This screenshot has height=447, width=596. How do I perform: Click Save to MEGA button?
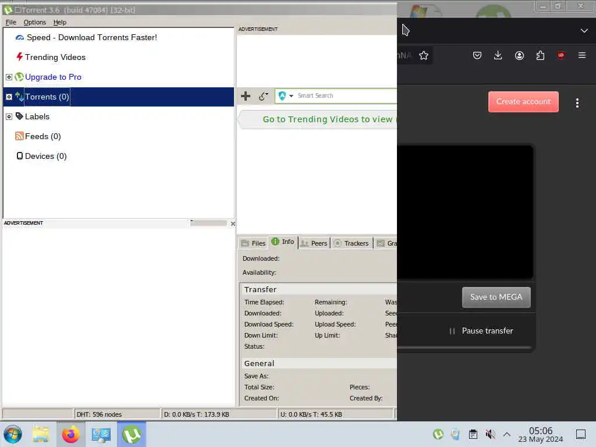point(496,297)
